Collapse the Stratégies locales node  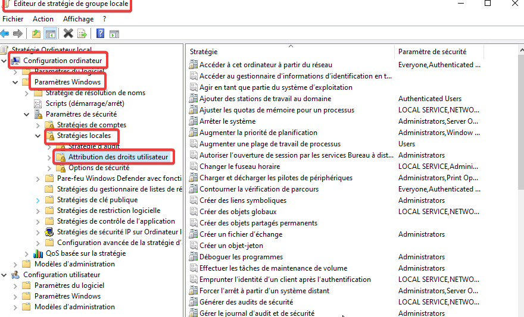click(x=39, y=136)
